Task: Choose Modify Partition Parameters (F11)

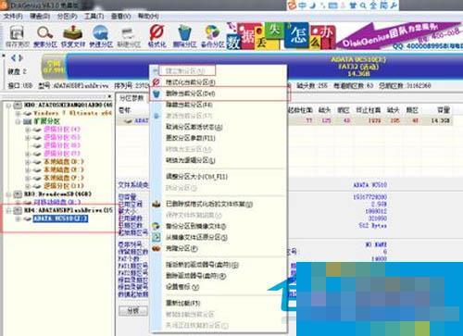Action: tap(190, 138)
